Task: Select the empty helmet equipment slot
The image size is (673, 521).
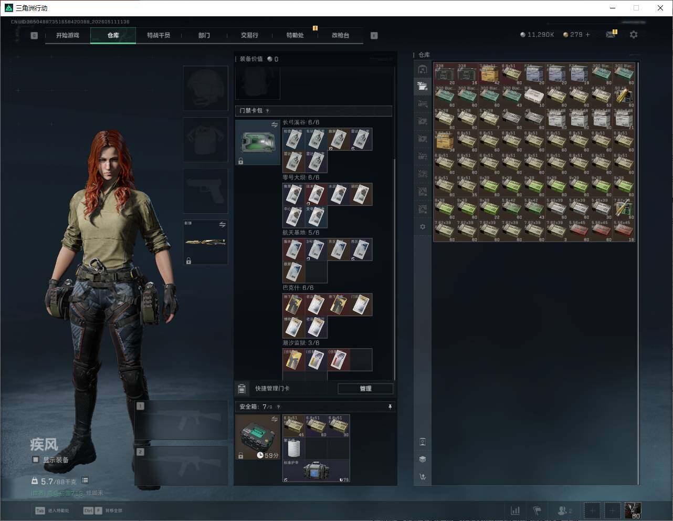Action: click(x=205, y=88)
